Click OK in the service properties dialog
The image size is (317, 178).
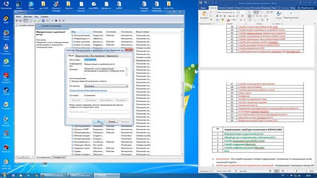(99, 122)
